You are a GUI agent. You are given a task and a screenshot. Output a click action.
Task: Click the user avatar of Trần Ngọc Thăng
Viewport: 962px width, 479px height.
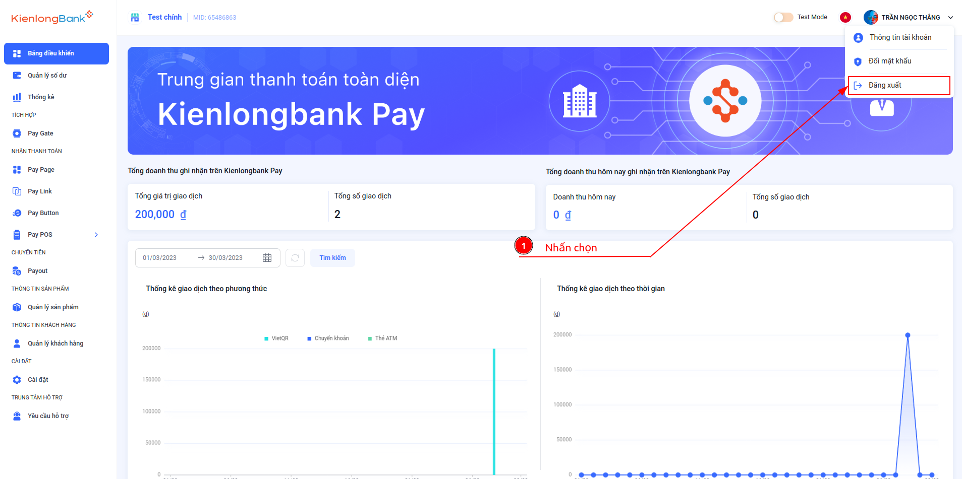pyautogui.click(x=871, y=18)
